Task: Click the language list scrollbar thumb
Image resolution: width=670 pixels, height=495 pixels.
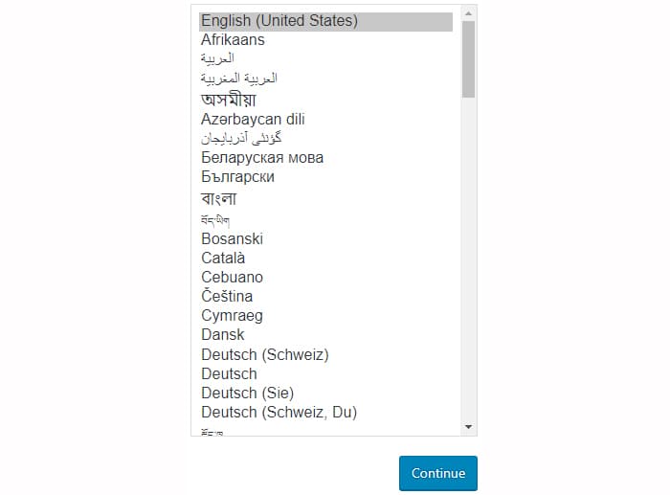Action: pyautogui.click(x=468, y=59)
